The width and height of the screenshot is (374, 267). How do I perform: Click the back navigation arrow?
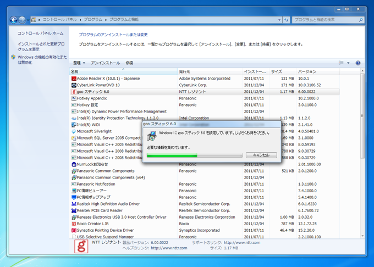tap(14, 20)
